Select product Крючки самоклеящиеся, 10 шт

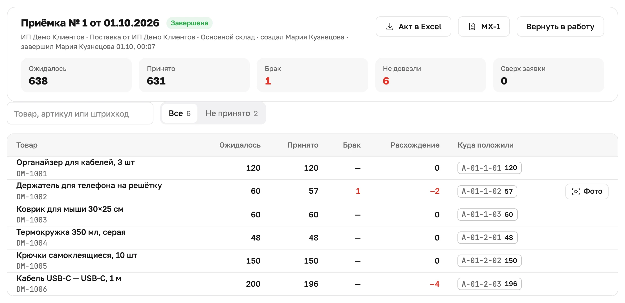coord(77,255)
